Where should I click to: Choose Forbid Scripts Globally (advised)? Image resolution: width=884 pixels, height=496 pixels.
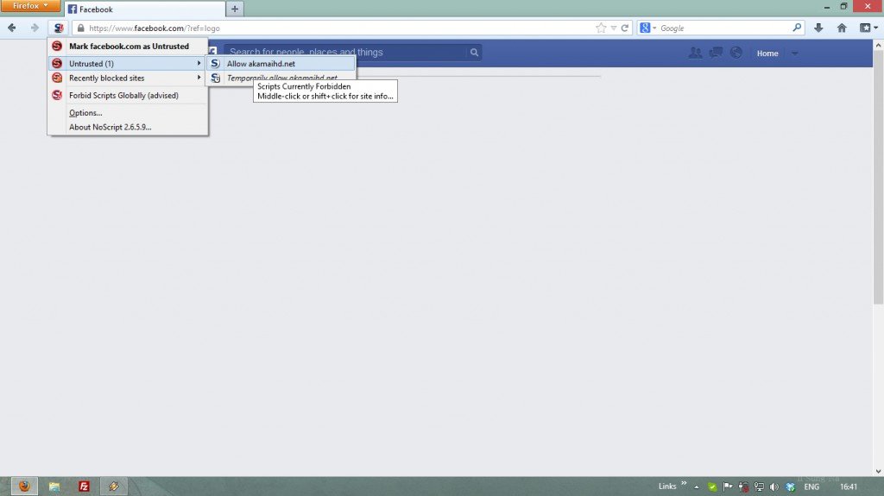click(x=128, y=95)
